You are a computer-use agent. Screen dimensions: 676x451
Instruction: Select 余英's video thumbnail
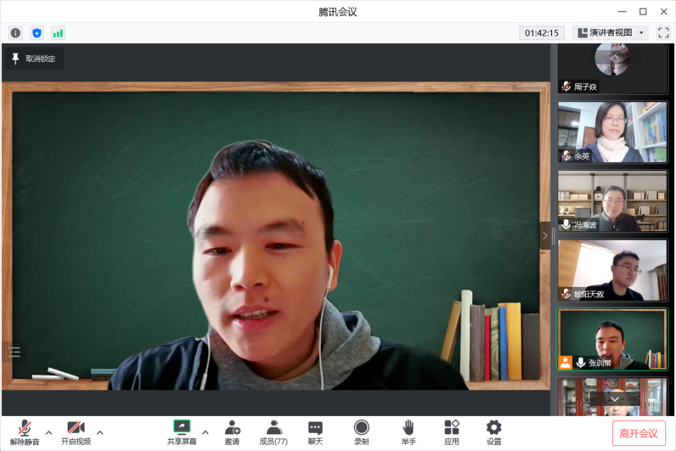click(612, 132)
